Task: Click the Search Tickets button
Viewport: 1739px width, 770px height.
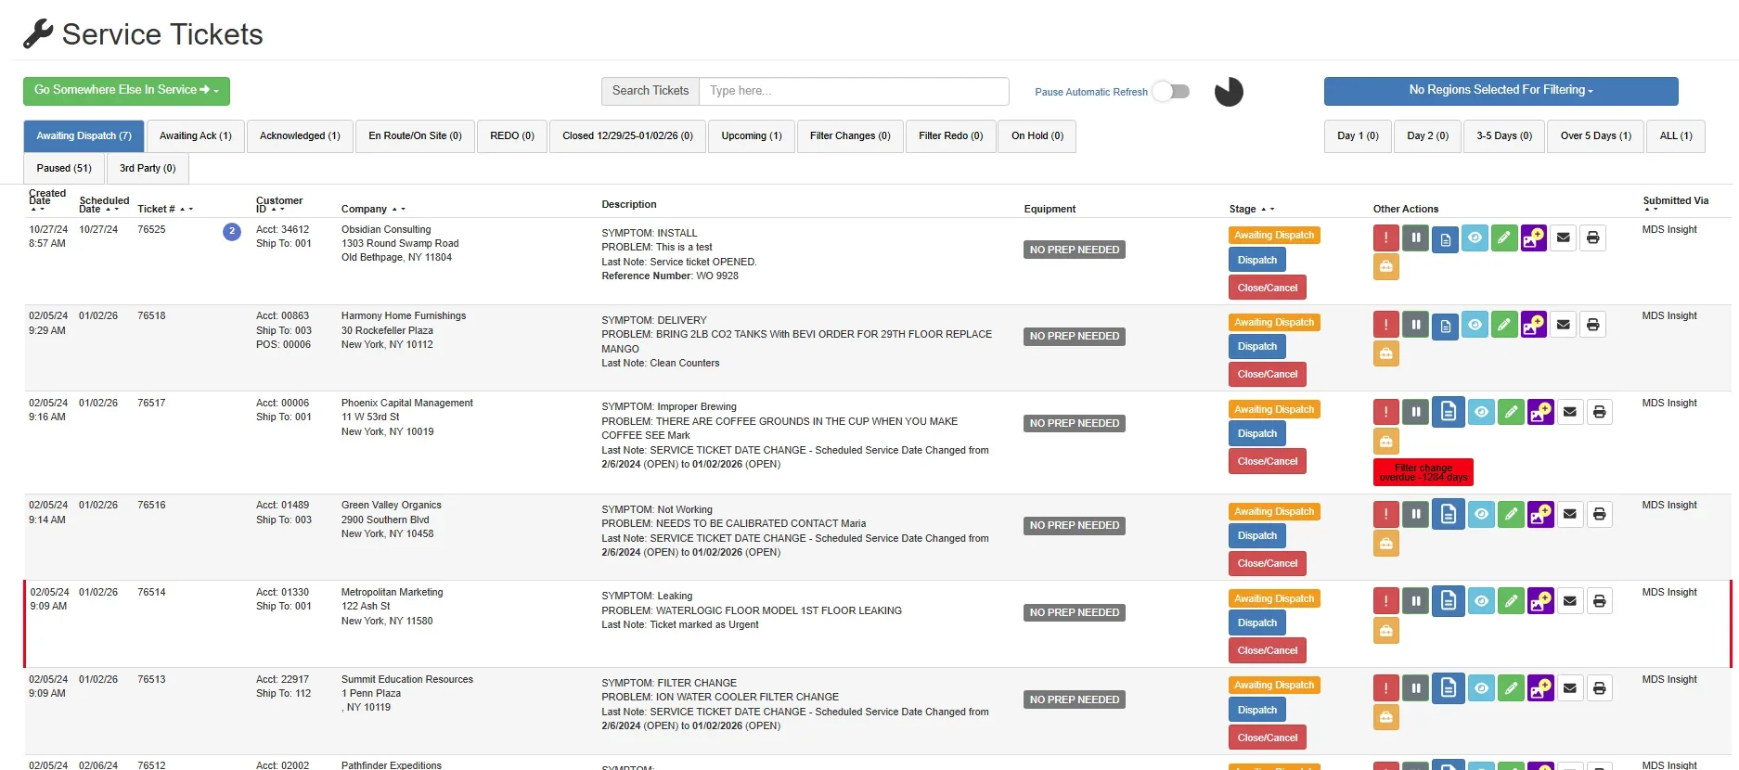Action: pyautogui.click(x=651, y=91)
